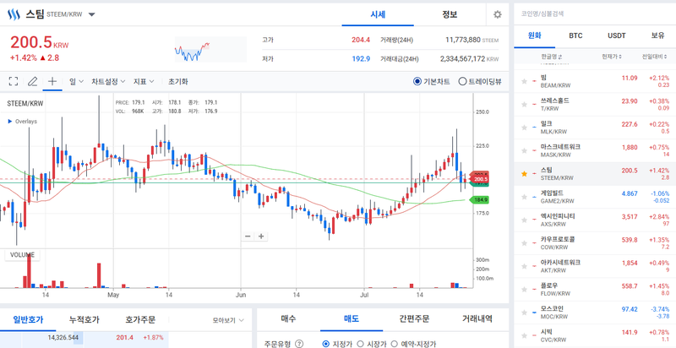The width and height of the screenshot is (676, 348).
Task: Favorite star for FLOW/KRW row
Action: tap(524, 290)
